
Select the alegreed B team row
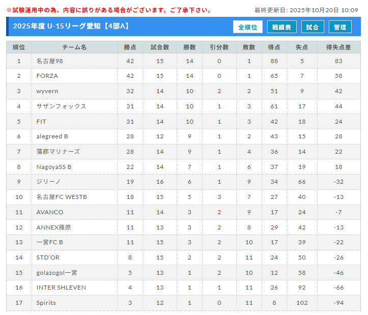(52, 136)
